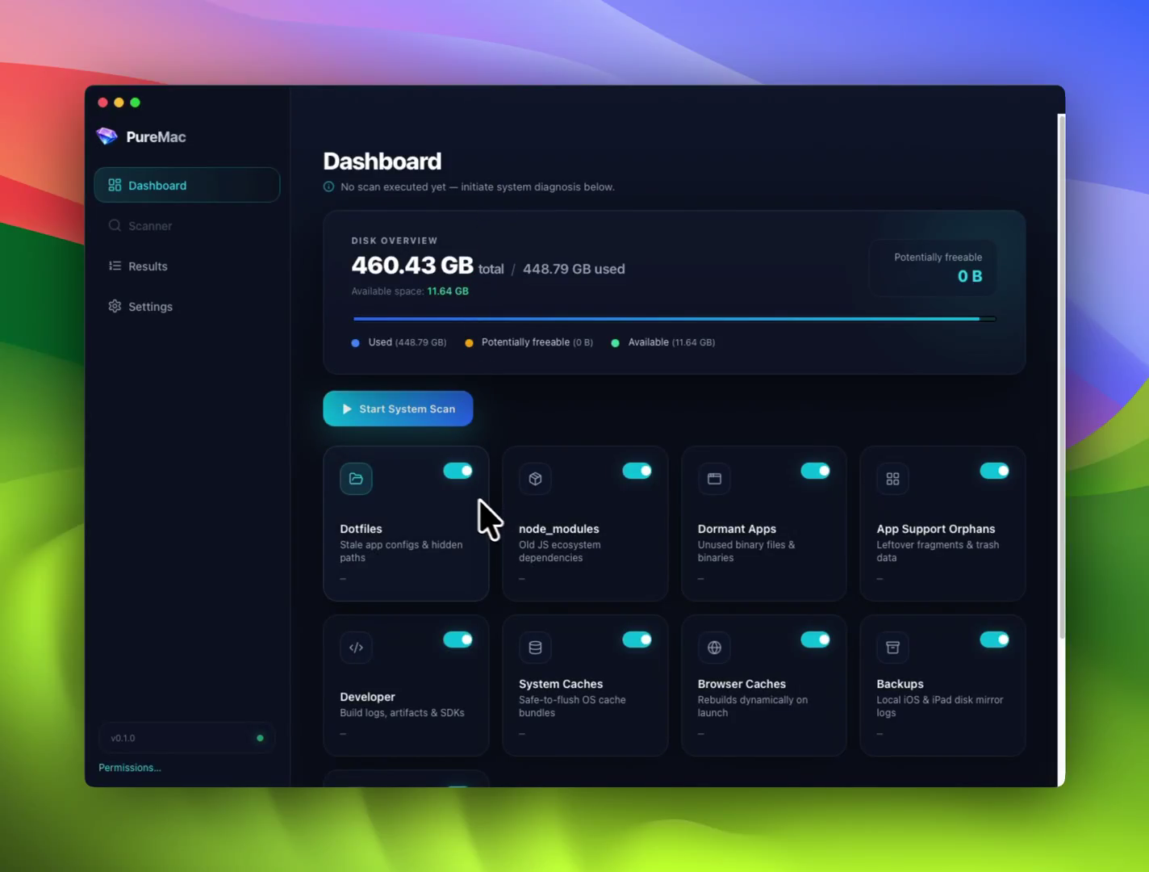
Task: Click the orange Potentially freeable legend dot
Action: 469,343
